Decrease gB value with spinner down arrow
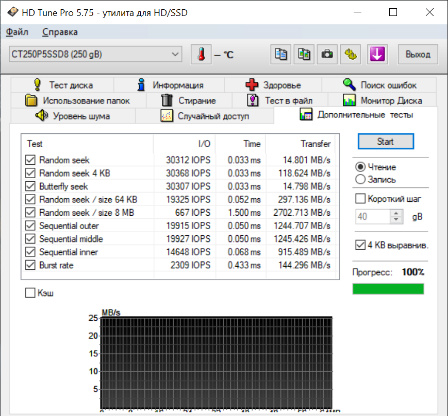The image size is (448, 416). pyautogui.click(x=396, y=220)
